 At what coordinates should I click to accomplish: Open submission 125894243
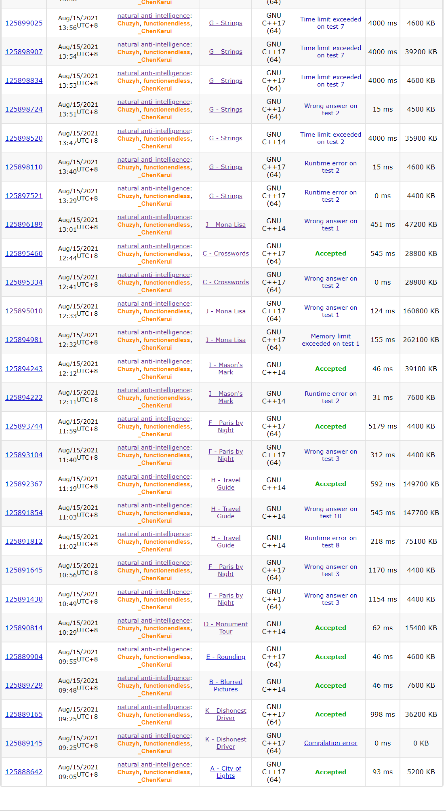coord(24,369)
